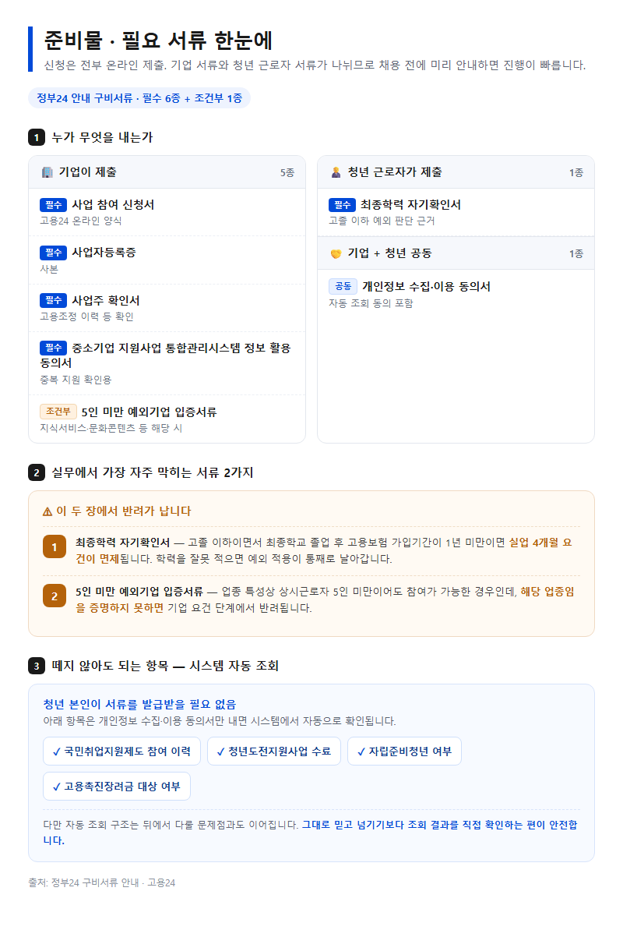Select the 자립준비청년 여부 checked chip
The image size is (623, 930).
point(404,751)
